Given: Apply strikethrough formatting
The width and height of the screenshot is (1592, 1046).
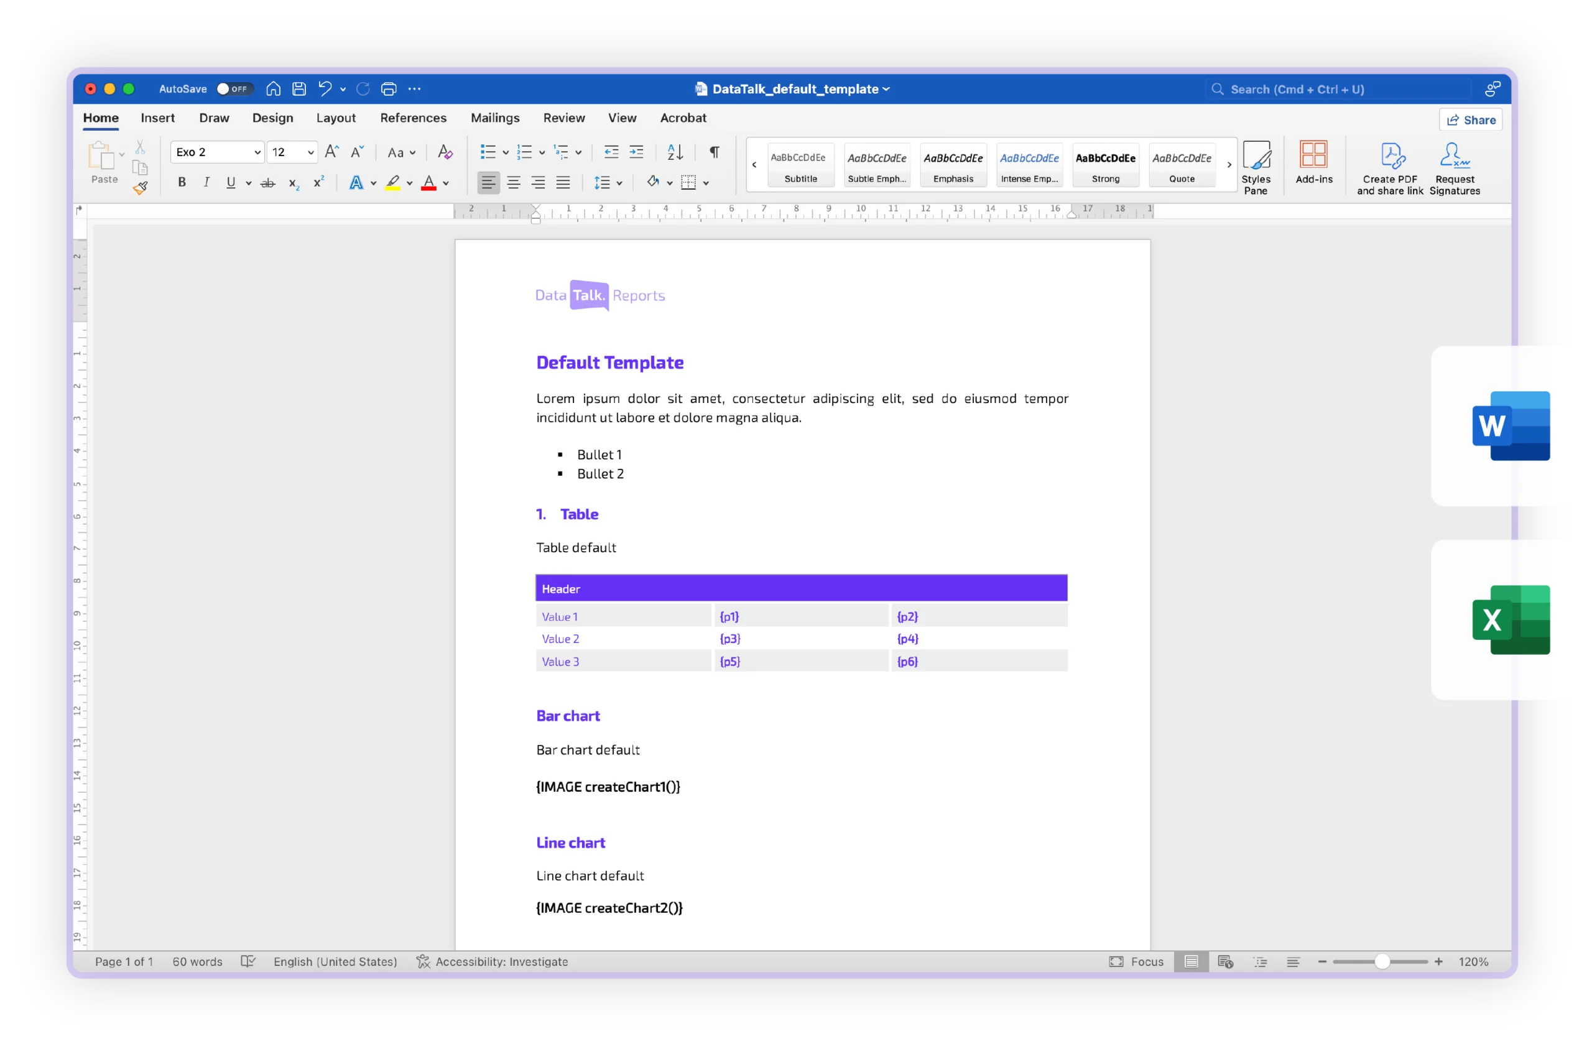Looking at the screenshot, I should [x=267, y=183].
